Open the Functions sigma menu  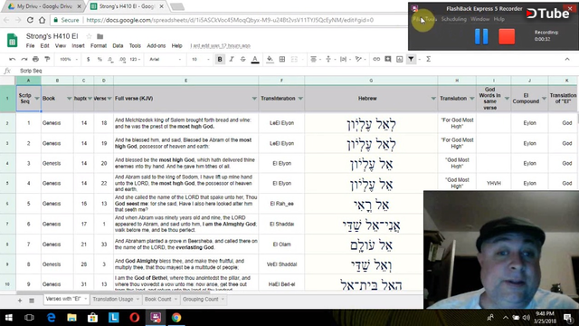point(428,59)
